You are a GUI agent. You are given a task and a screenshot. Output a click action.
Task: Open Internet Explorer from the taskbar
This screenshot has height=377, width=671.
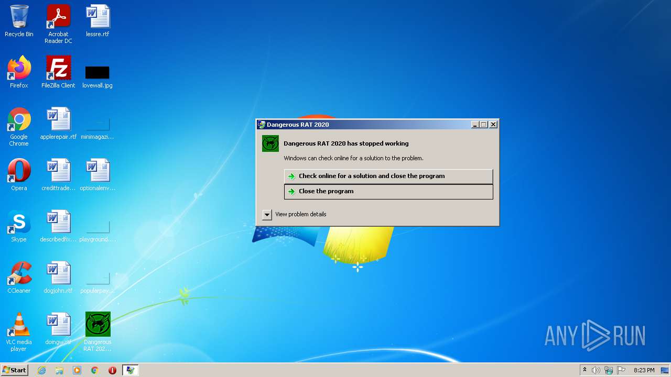41,370
